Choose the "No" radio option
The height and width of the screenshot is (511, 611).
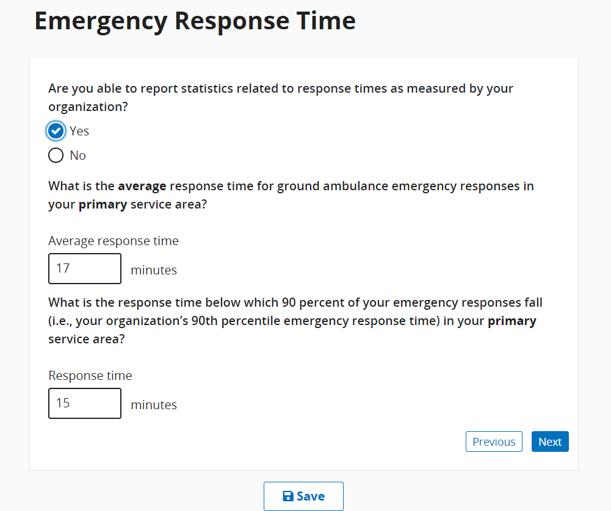click(56, 155)
